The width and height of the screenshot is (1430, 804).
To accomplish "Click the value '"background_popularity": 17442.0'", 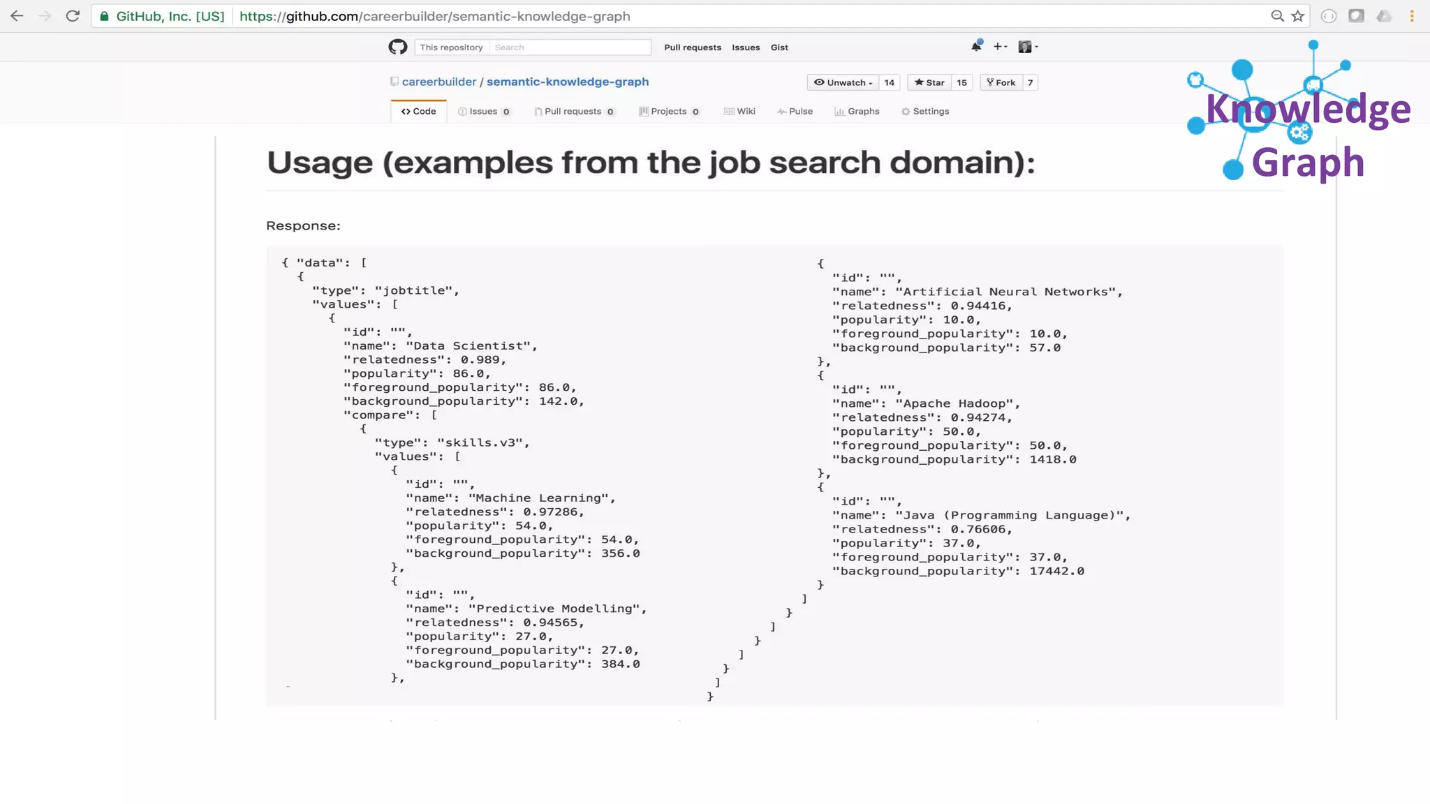I will tap(958, 571).
